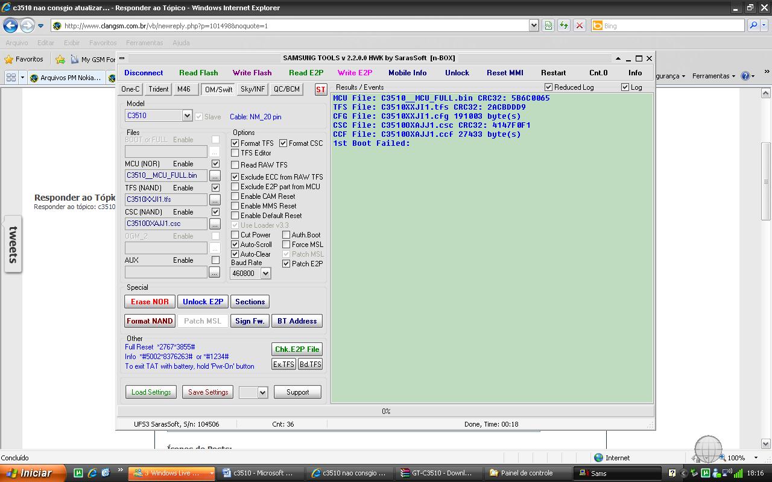Open the Favoritos menu in IE
772x482 pixels.
[x=103, y=43]
